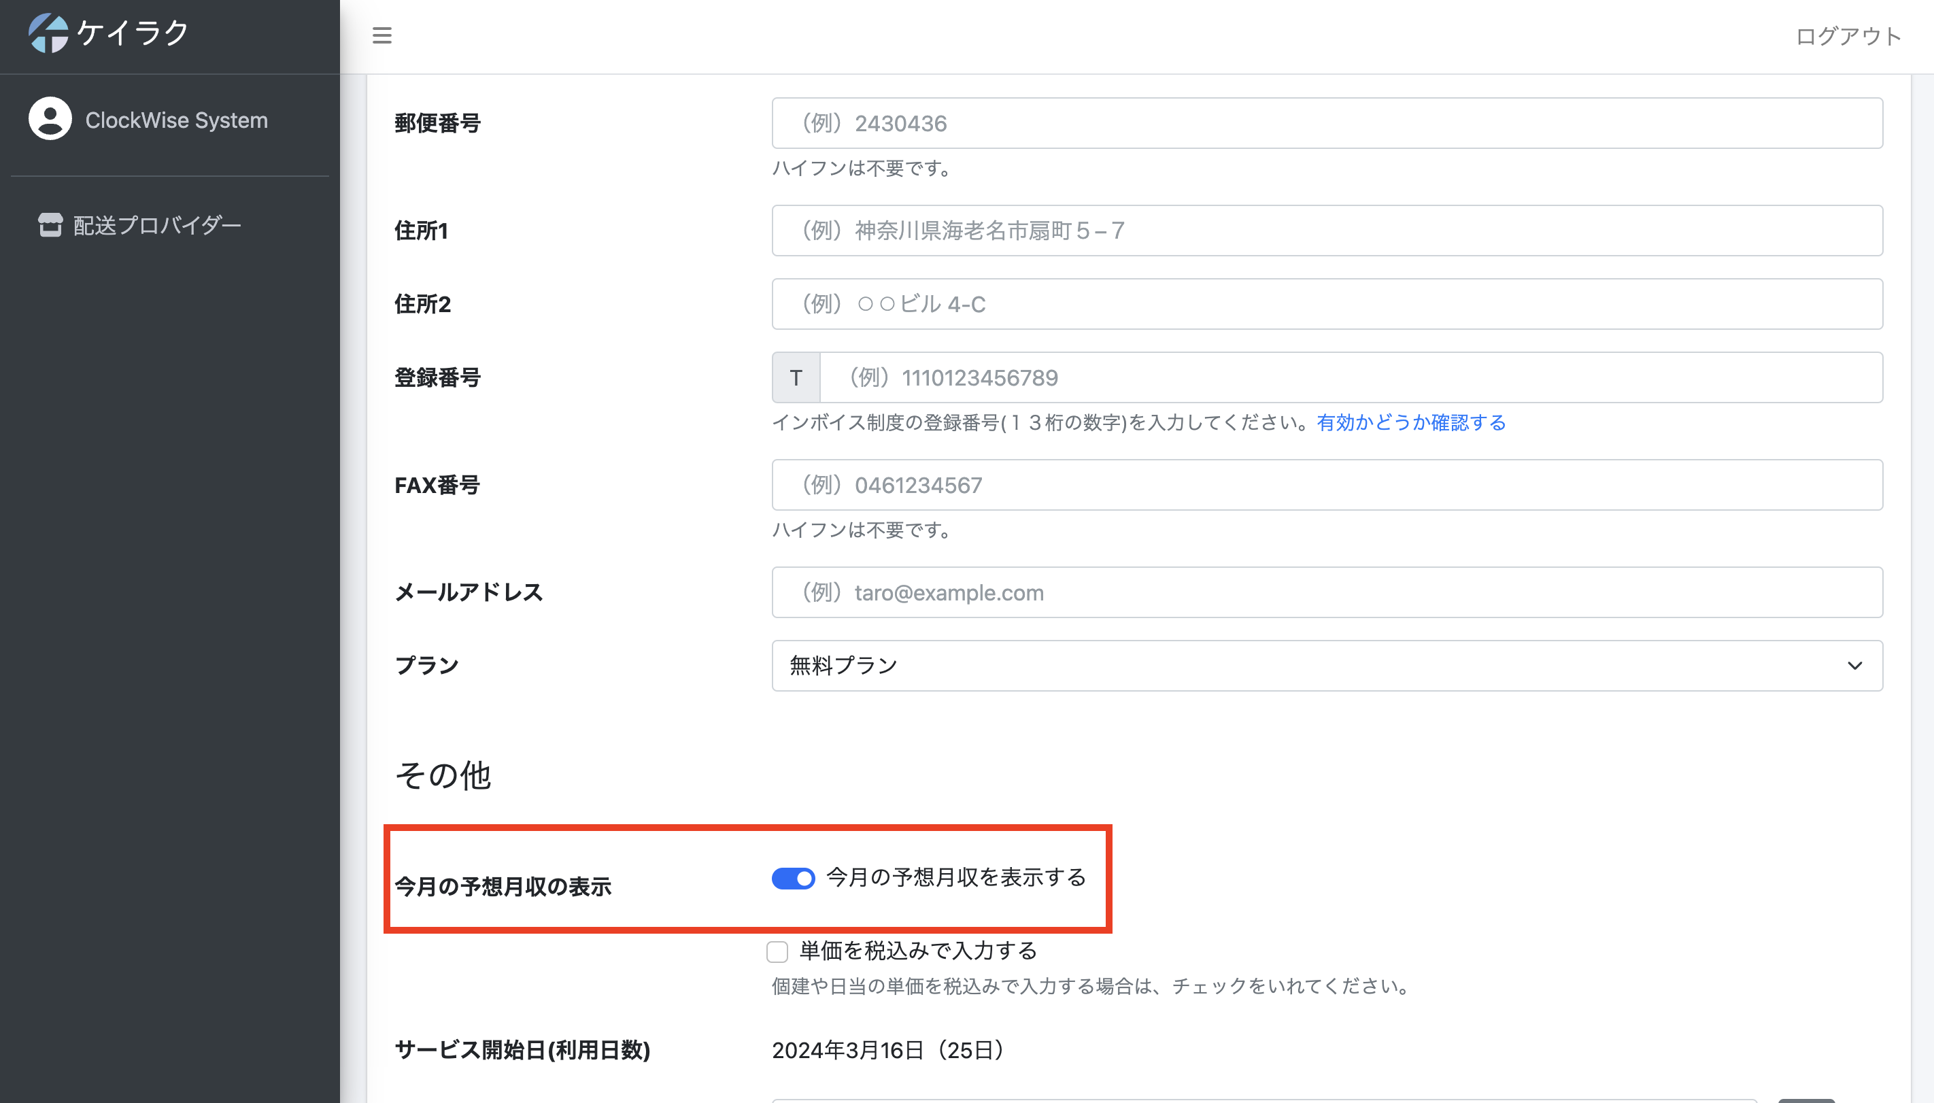The image size is (1934, 1103).
Task: Click the user avatar icon
Action: pyautogui.click(x=50, y=119)
